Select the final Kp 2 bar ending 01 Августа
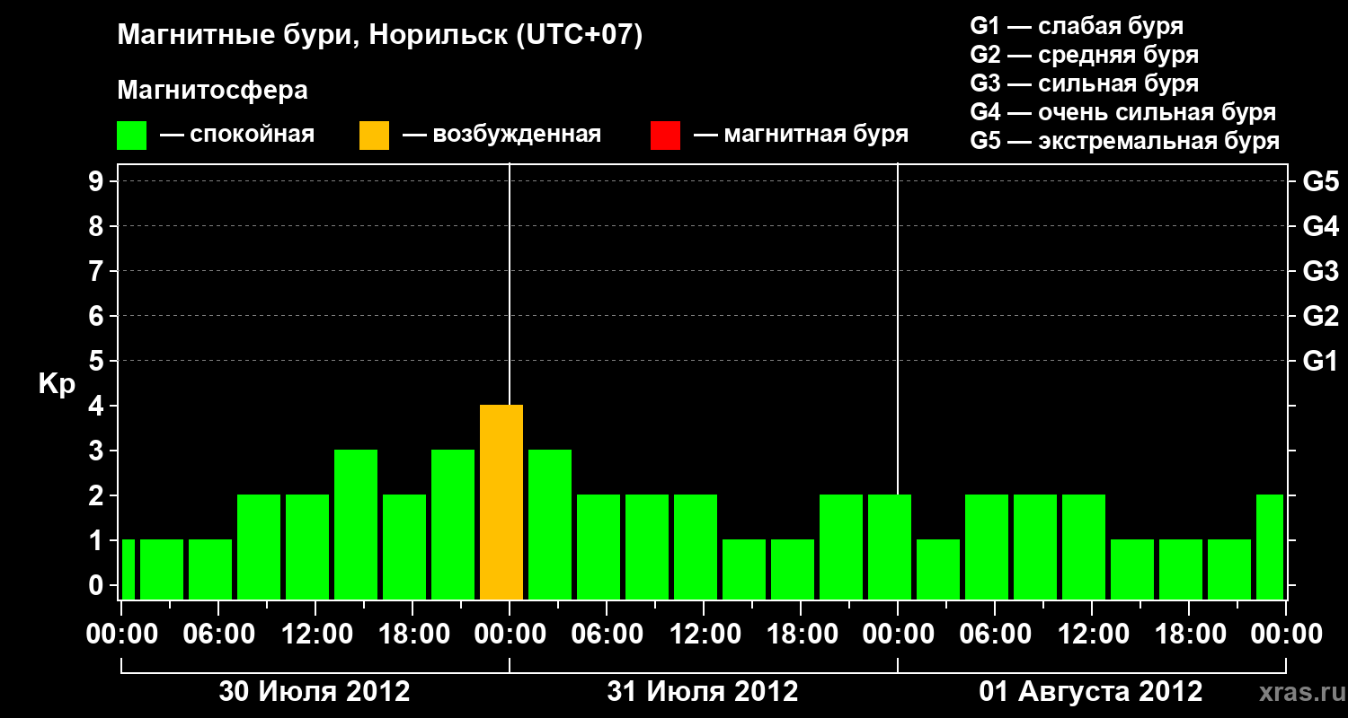Viewport: 1348px width, 718px height. (x=1270, y=547)
